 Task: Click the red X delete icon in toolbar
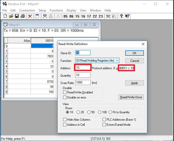pyautogui.click(x=30, y=16)
